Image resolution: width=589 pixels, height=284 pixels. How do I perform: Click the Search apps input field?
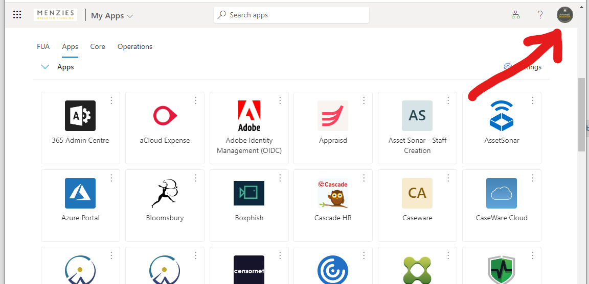coord(291,15)
